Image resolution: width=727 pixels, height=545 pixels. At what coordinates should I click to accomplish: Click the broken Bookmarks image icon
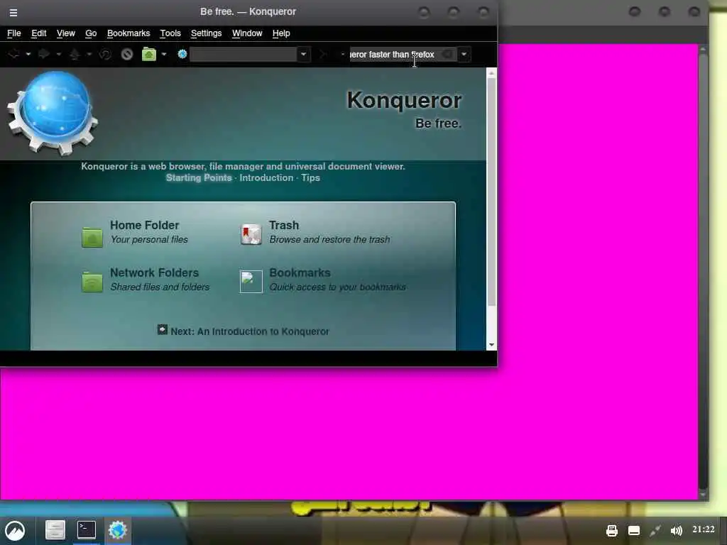click(251, 281)
